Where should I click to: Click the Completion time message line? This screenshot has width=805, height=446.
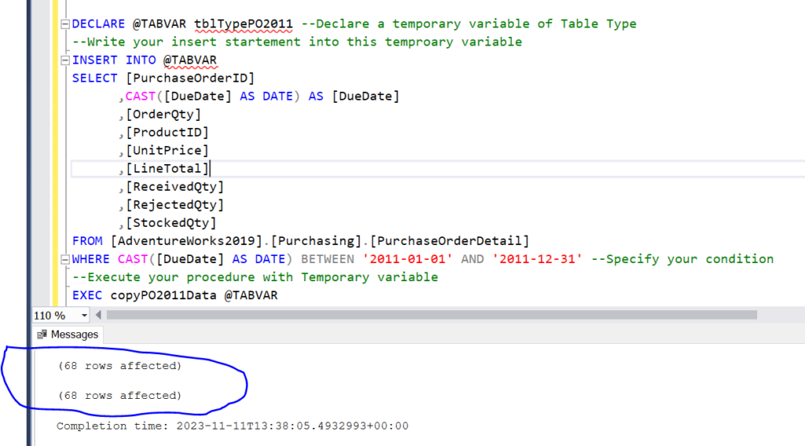click(232, 426)
